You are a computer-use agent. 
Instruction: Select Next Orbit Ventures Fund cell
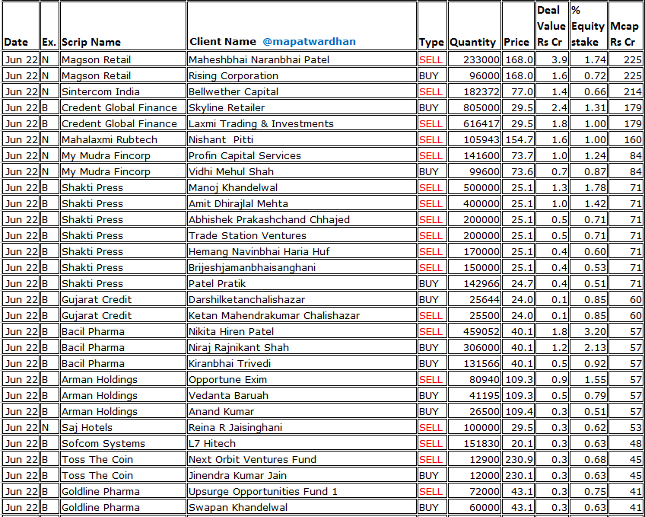point(301,460)
